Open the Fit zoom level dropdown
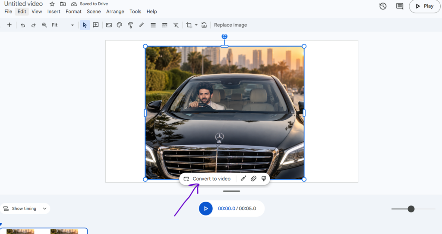Image resolution: width=442 pixels, height=234 pixels. 63,25
